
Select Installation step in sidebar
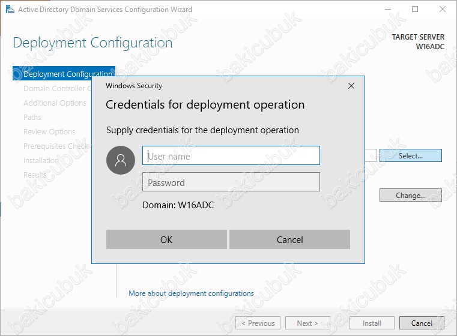[41, 160]
